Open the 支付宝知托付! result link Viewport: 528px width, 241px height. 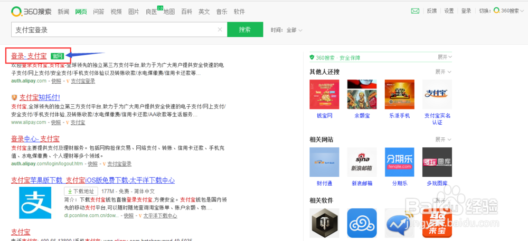click(40, 98)
